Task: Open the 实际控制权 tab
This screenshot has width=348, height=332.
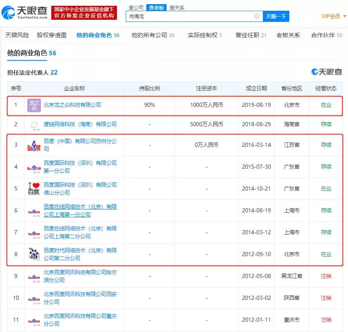Action: 205,35
